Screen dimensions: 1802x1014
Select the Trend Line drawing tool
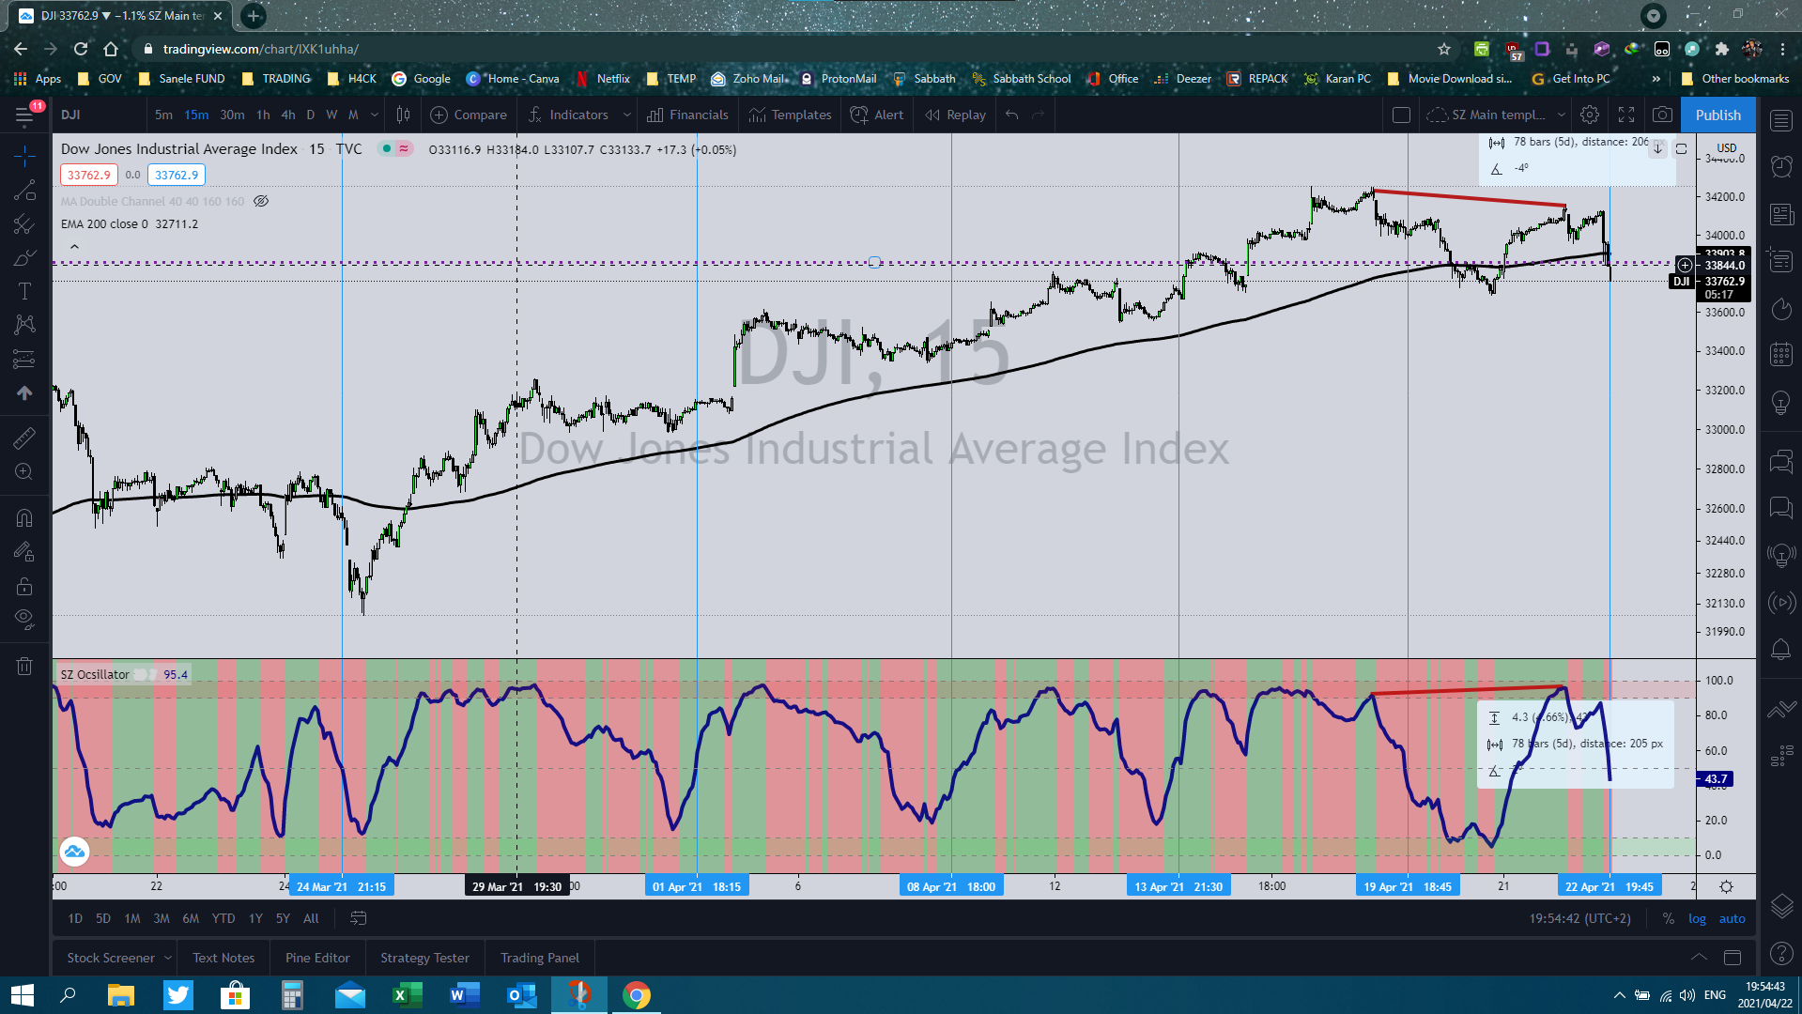coord(24,190)
